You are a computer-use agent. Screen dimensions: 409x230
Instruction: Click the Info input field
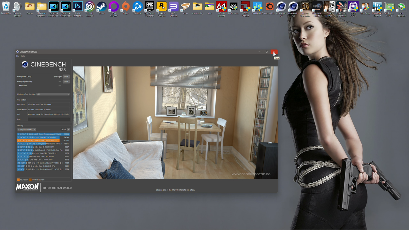[x=48, y=119]
